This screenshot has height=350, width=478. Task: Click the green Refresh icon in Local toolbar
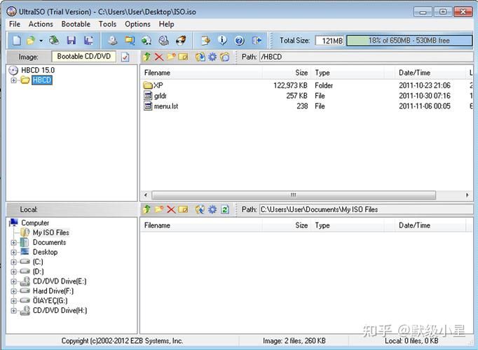(225, 209)
